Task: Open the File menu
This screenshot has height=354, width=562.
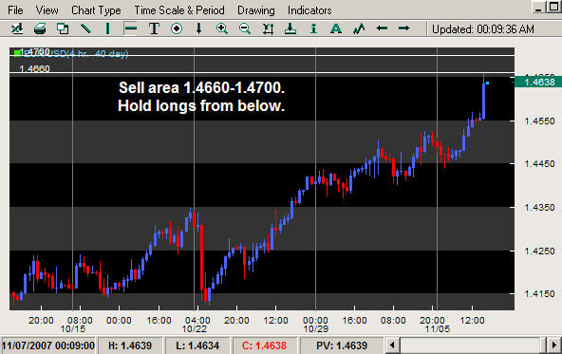Action: [x=15, y=10]
